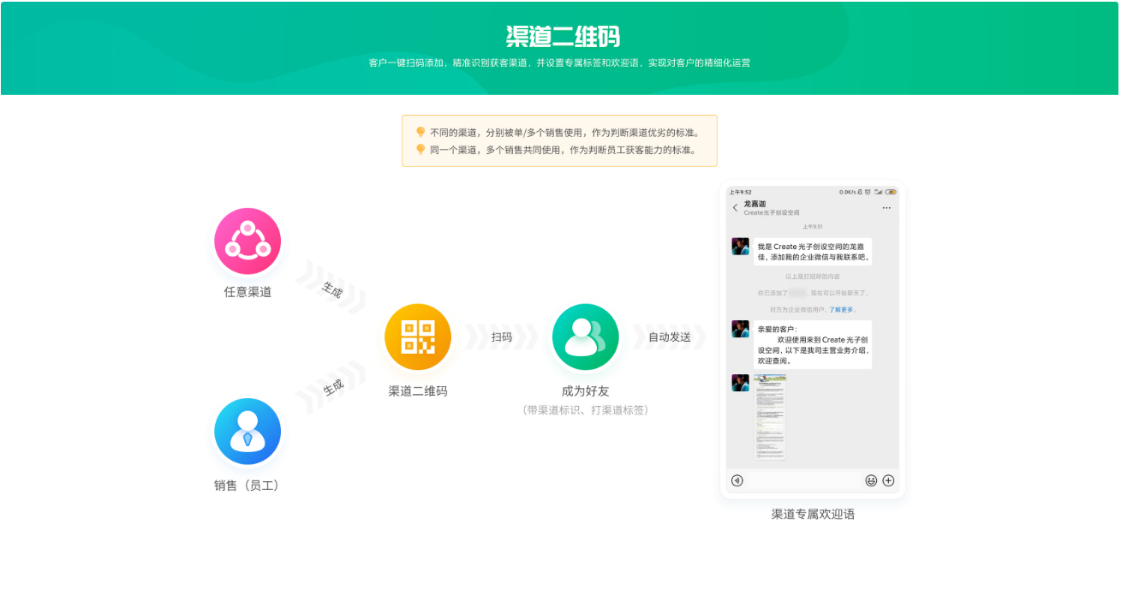
Task: Click the 成为好友 label
Action: coord(586,391)
